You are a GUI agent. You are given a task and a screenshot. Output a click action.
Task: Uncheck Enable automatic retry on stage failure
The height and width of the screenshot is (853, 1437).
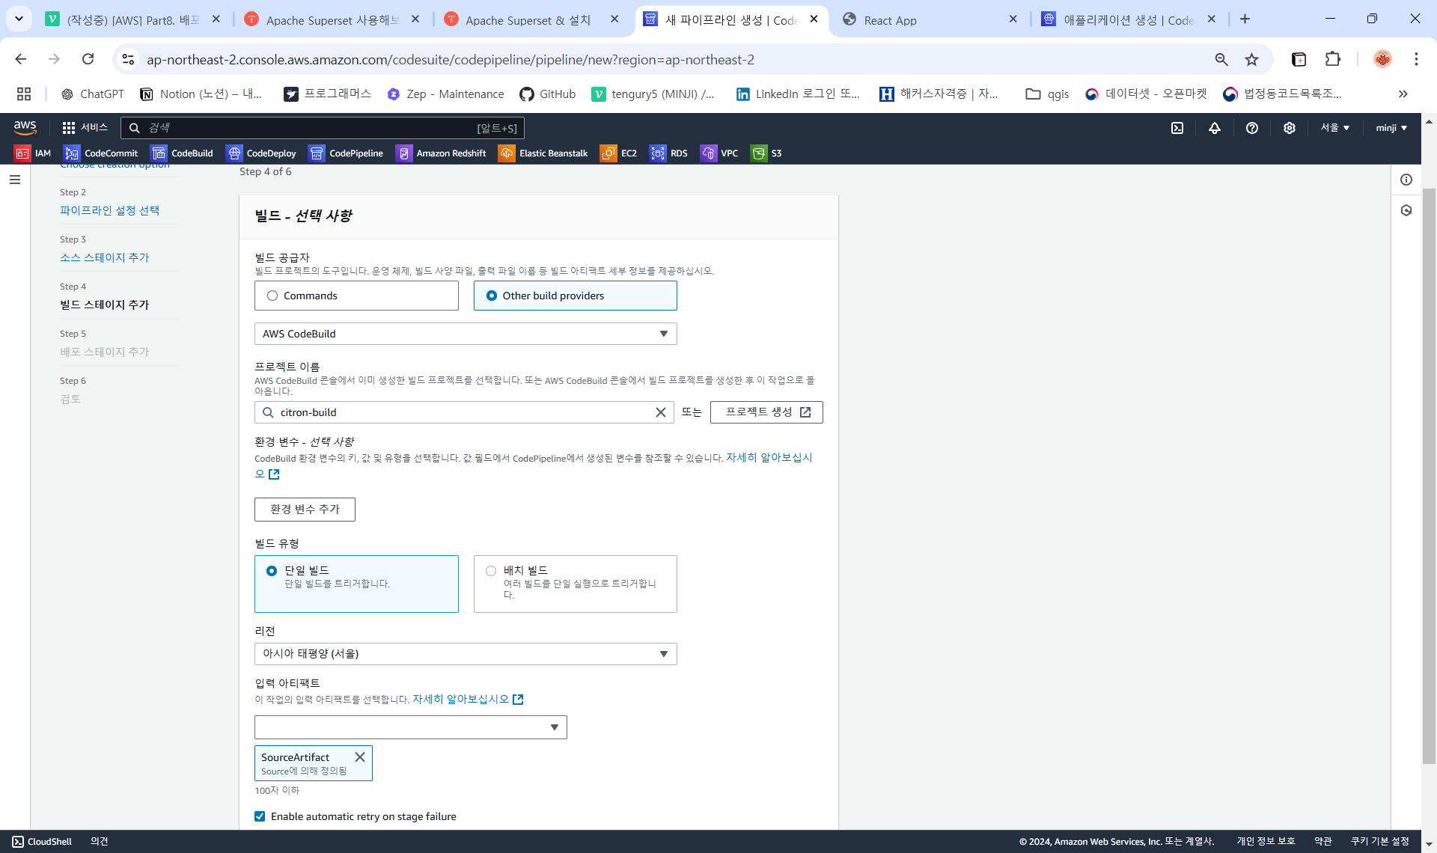pyautogui.click(x=260, y=816)
